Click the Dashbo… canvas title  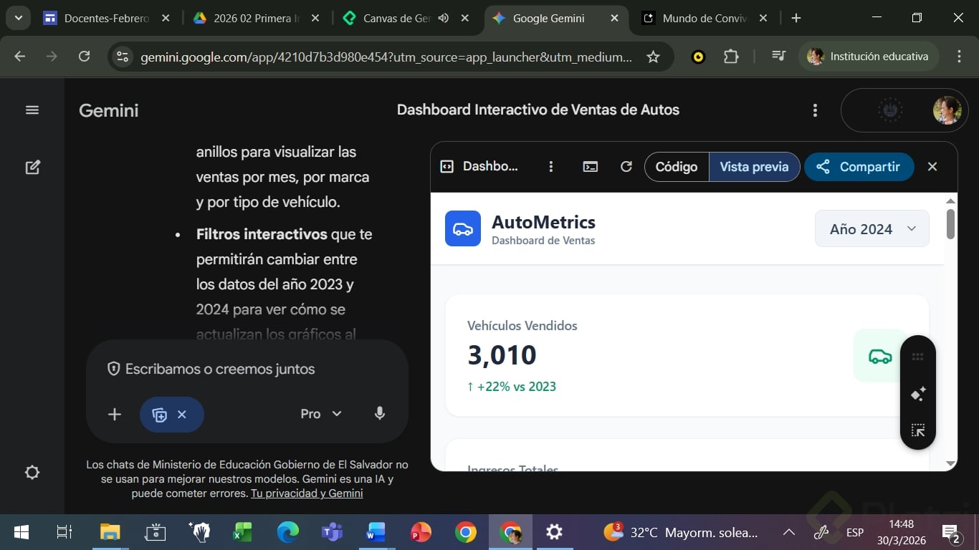click(490, 167)
